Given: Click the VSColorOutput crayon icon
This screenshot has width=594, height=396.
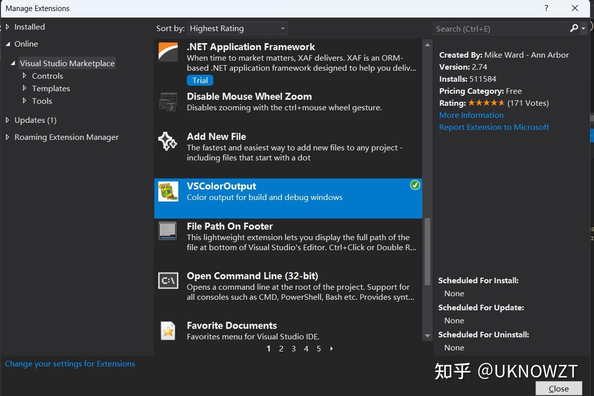Looking at the screenshot, I should coord(168,191).
